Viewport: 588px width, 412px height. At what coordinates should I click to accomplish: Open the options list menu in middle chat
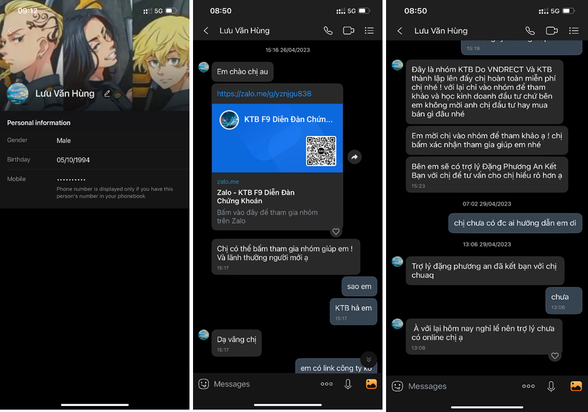(x=369, y=31)
